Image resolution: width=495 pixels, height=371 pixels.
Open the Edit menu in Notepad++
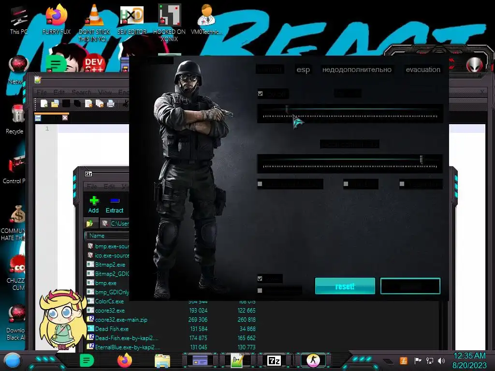59,92
